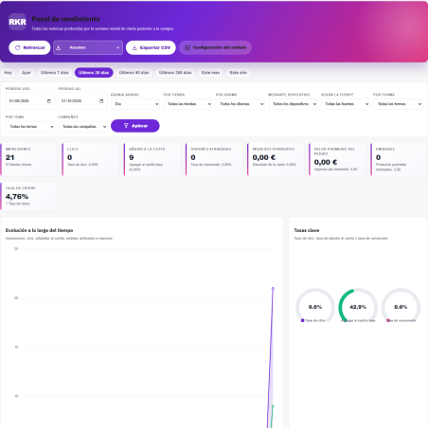Click Evolución a lo largo del tiempo heading
Screen dimensions: 428x428
click(x=39, y=230)
